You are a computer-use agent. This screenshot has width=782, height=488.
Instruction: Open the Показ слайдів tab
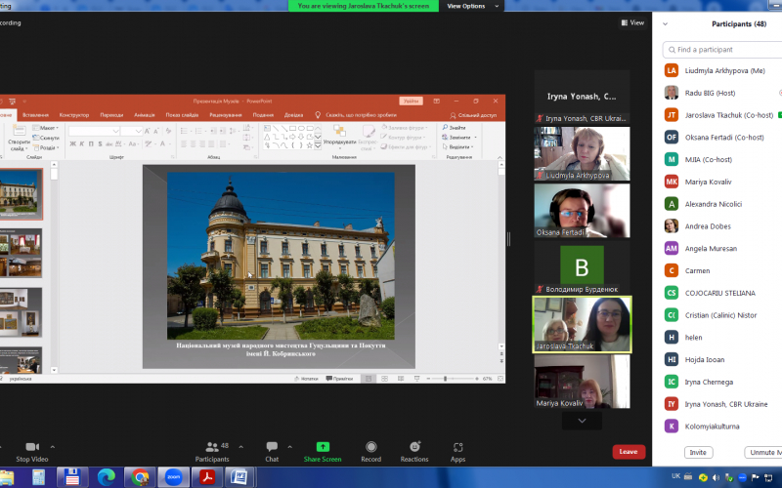[182, 115]
